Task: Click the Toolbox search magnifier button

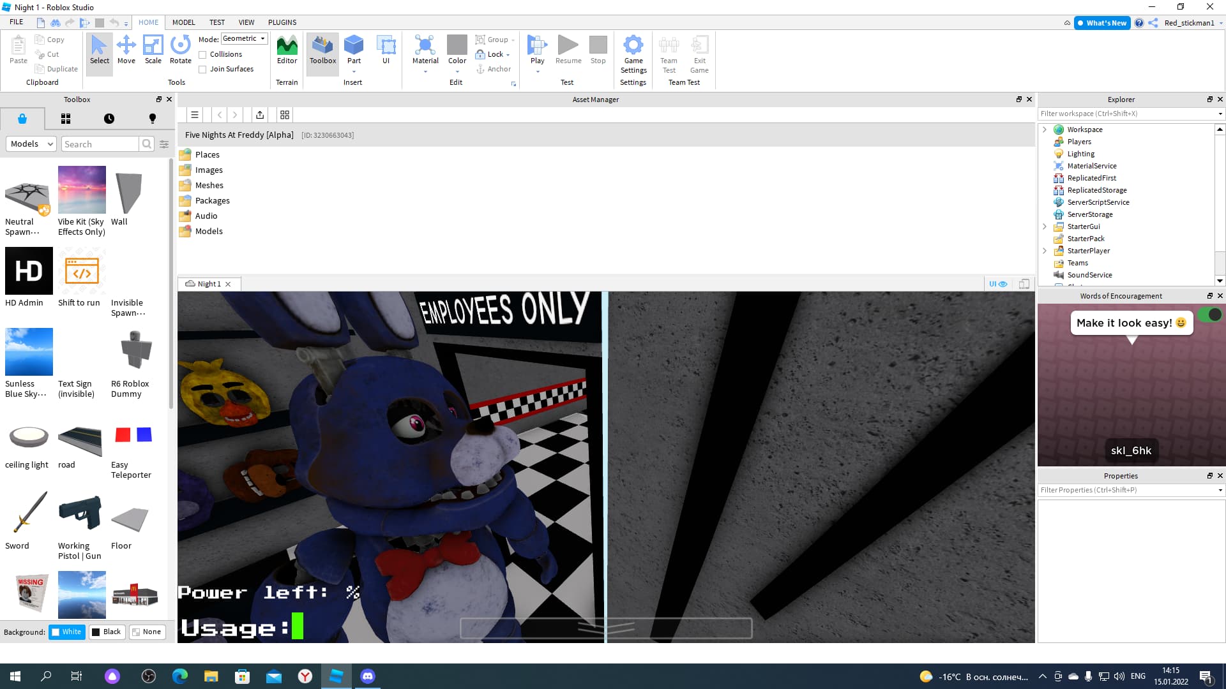Action: 147,144
